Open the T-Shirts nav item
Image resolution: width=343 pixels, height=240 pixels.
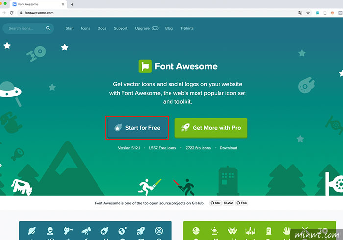click(x=187, y=28)
